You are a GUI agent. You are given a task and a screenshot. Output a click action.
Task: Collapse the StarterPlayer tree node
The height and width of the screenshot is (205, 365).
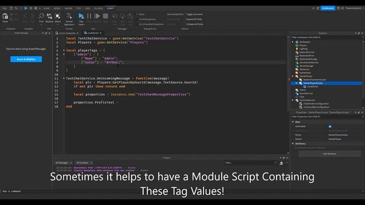293,76
